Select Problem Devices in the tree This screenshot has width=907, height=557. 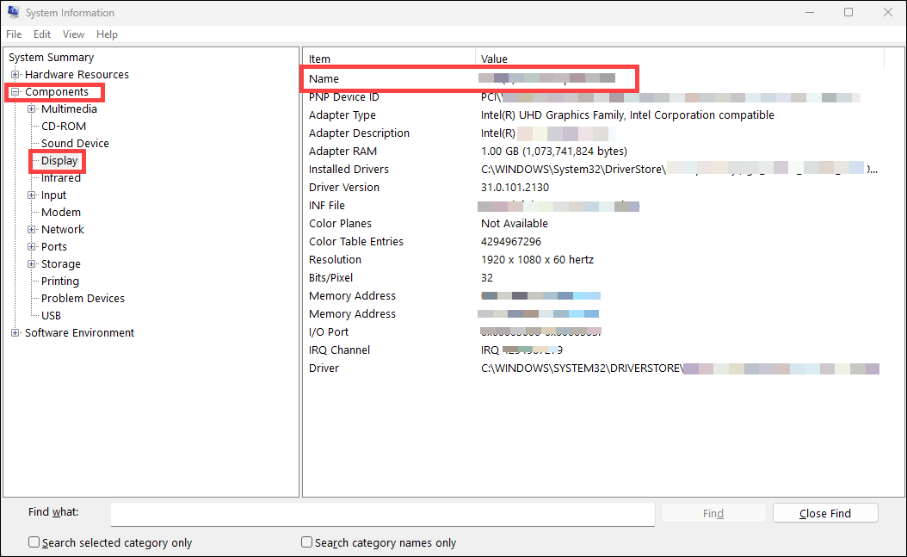coord(83,299)
